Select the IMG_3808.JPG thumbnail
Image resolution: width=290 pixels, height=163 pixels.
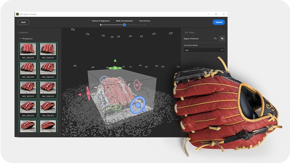click(48, 90)
